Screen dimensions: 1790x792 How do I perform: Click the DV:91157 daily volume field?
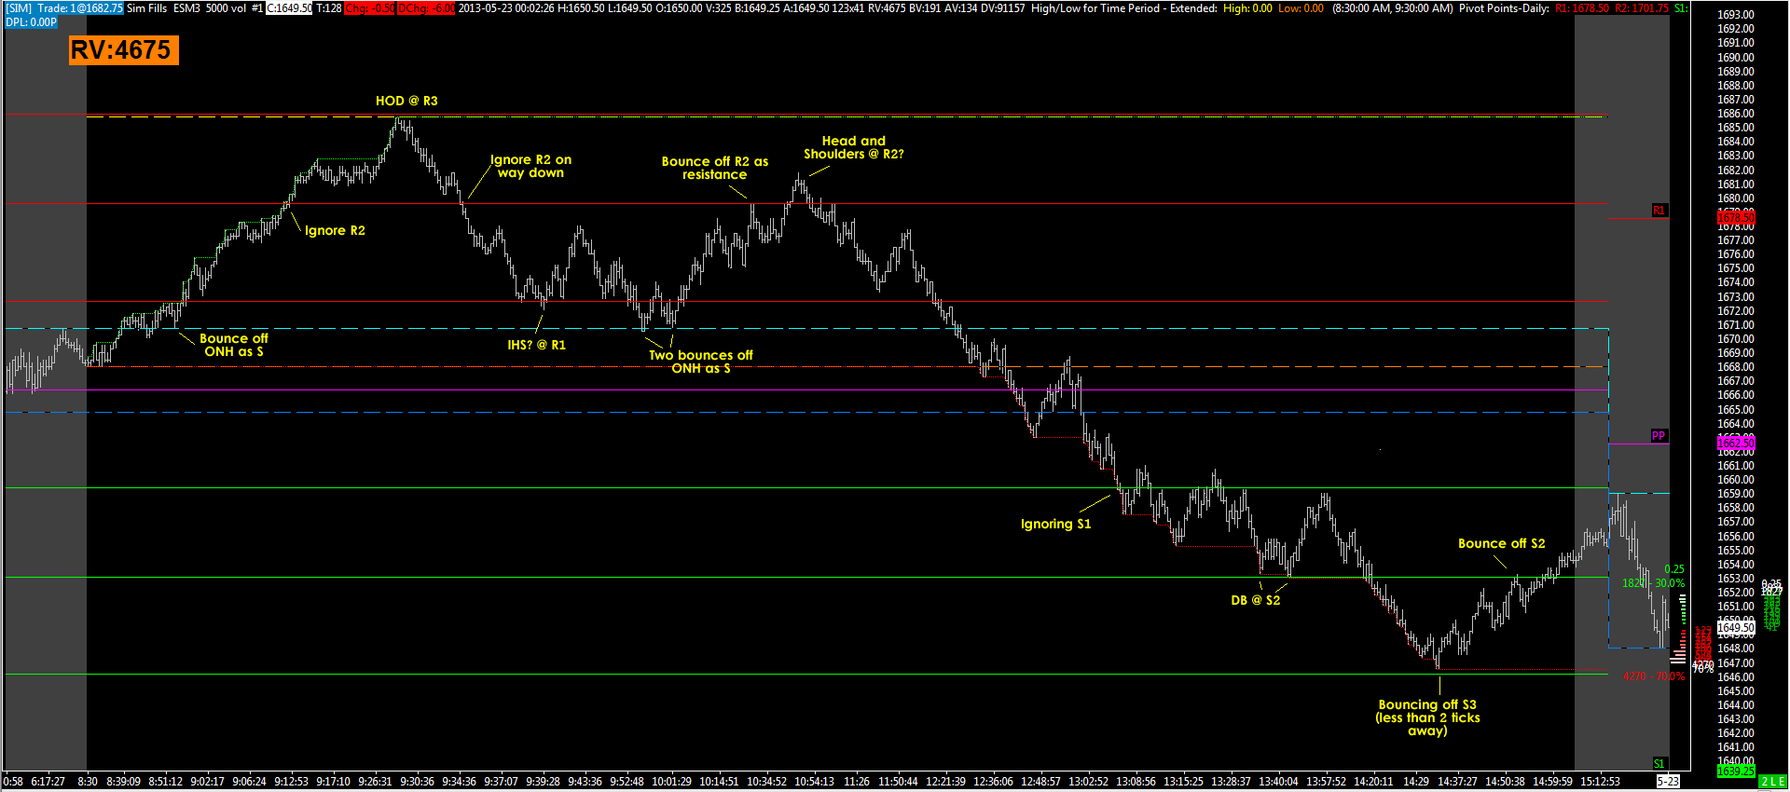pos(1001,8)
